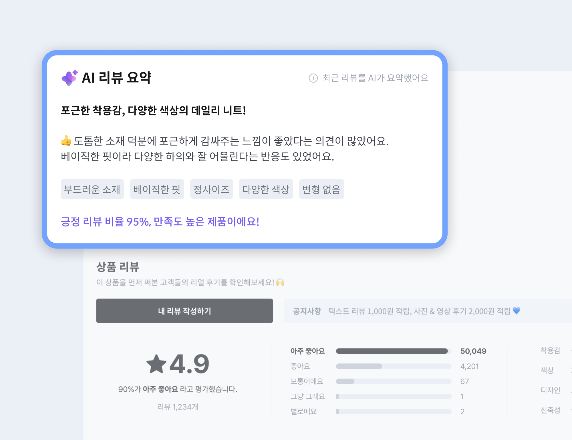This screenshot has height=440, width=572.
Task: Select the 부드러운 소재 tag
Action: point(92,189)
